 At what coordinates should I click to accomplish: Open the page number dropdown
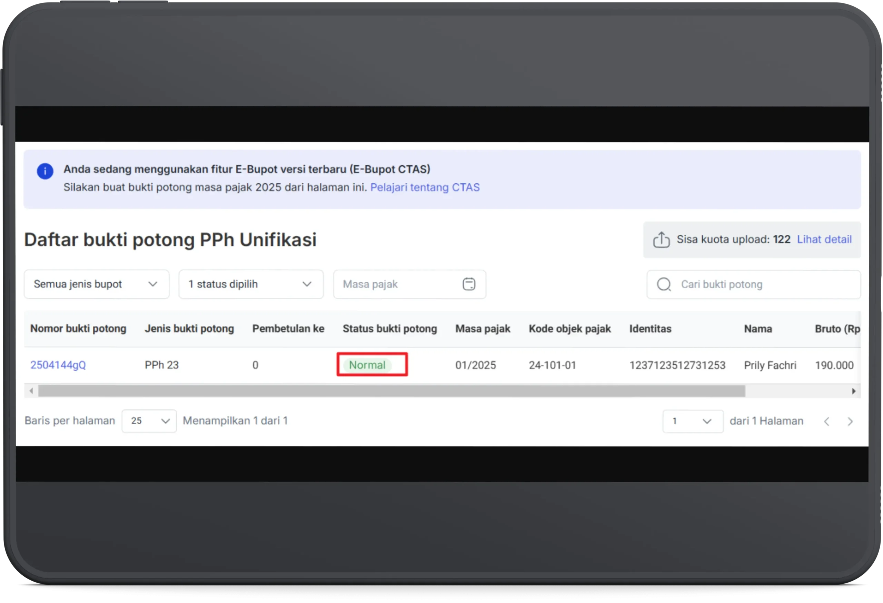[x=693, y=421]
